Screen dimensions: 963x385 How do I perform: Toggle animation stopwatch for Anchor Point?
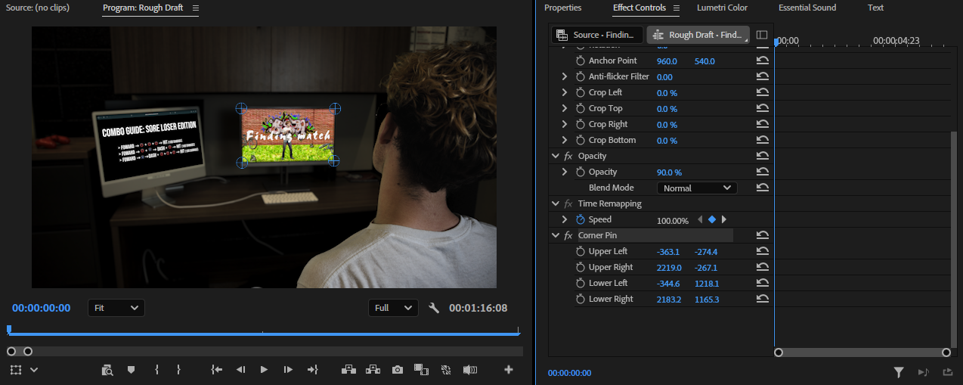click(581, 61)
